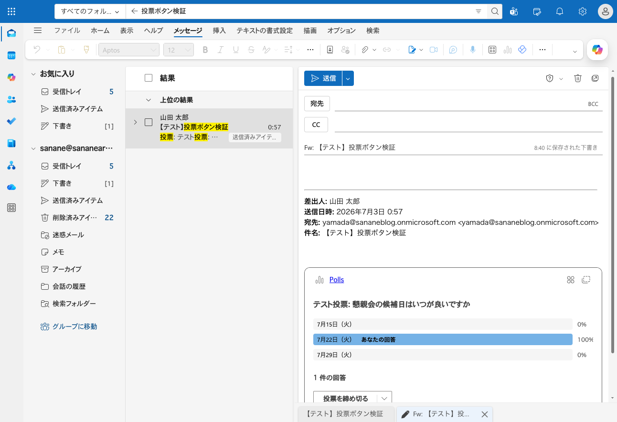Click the 宛先 recipients button
Viewport: 617px width, 422px height.
(x=317, y=104)
